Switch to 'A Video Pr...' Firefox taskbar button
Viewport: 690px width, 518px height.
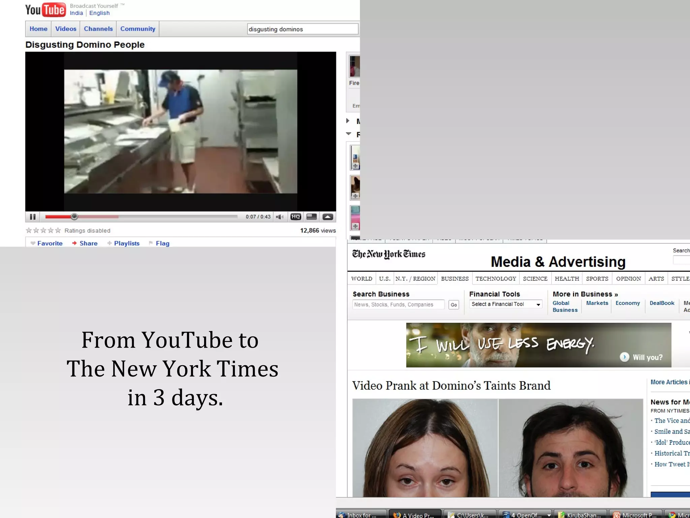point(415,514)
